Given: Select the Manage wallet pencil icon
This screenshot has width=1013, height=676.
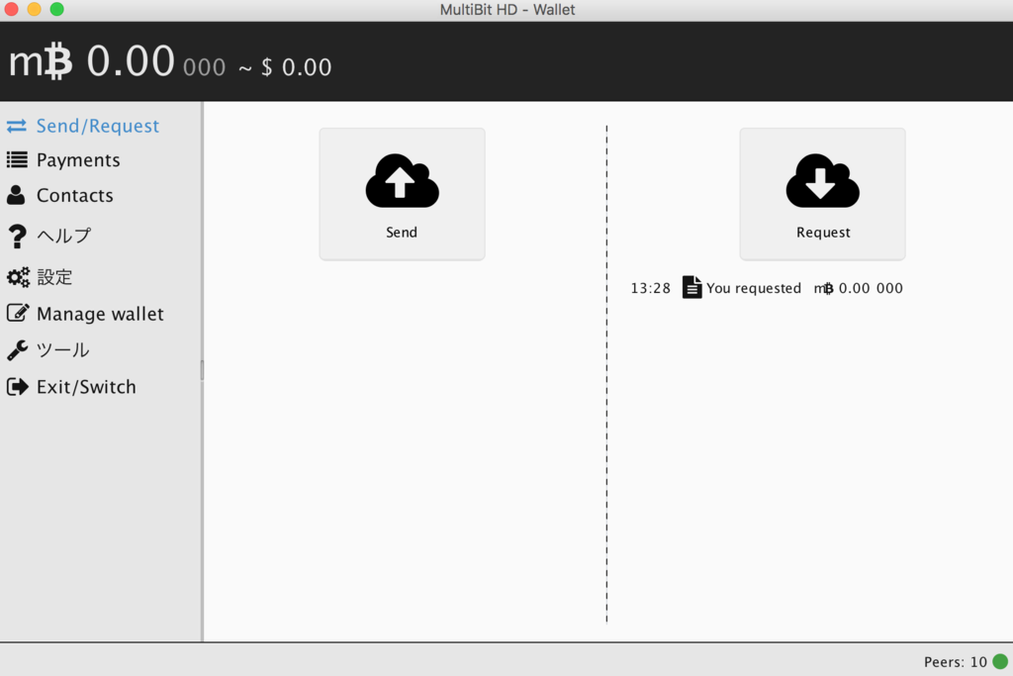Looking at the screenshot, I should 17,314.
